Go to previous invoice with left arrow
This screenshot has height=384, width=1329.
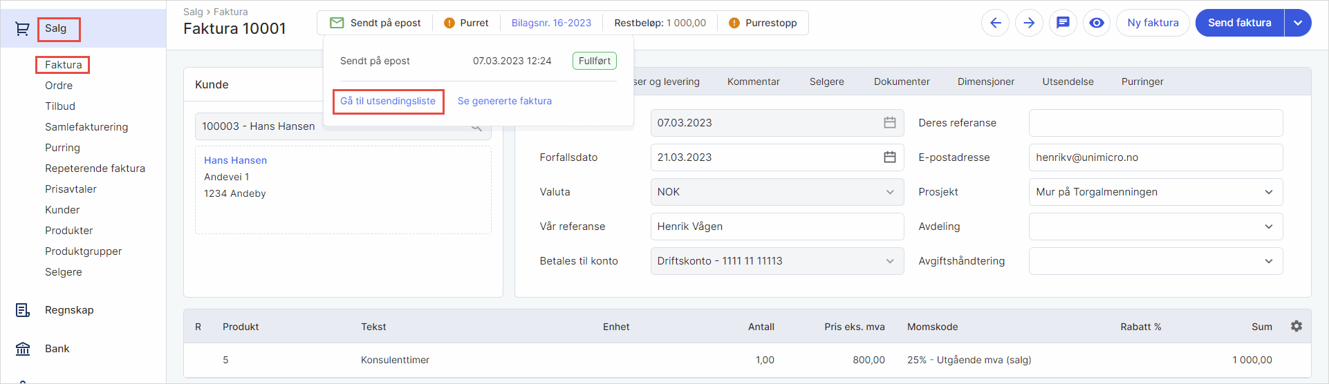tap(995, 23)
